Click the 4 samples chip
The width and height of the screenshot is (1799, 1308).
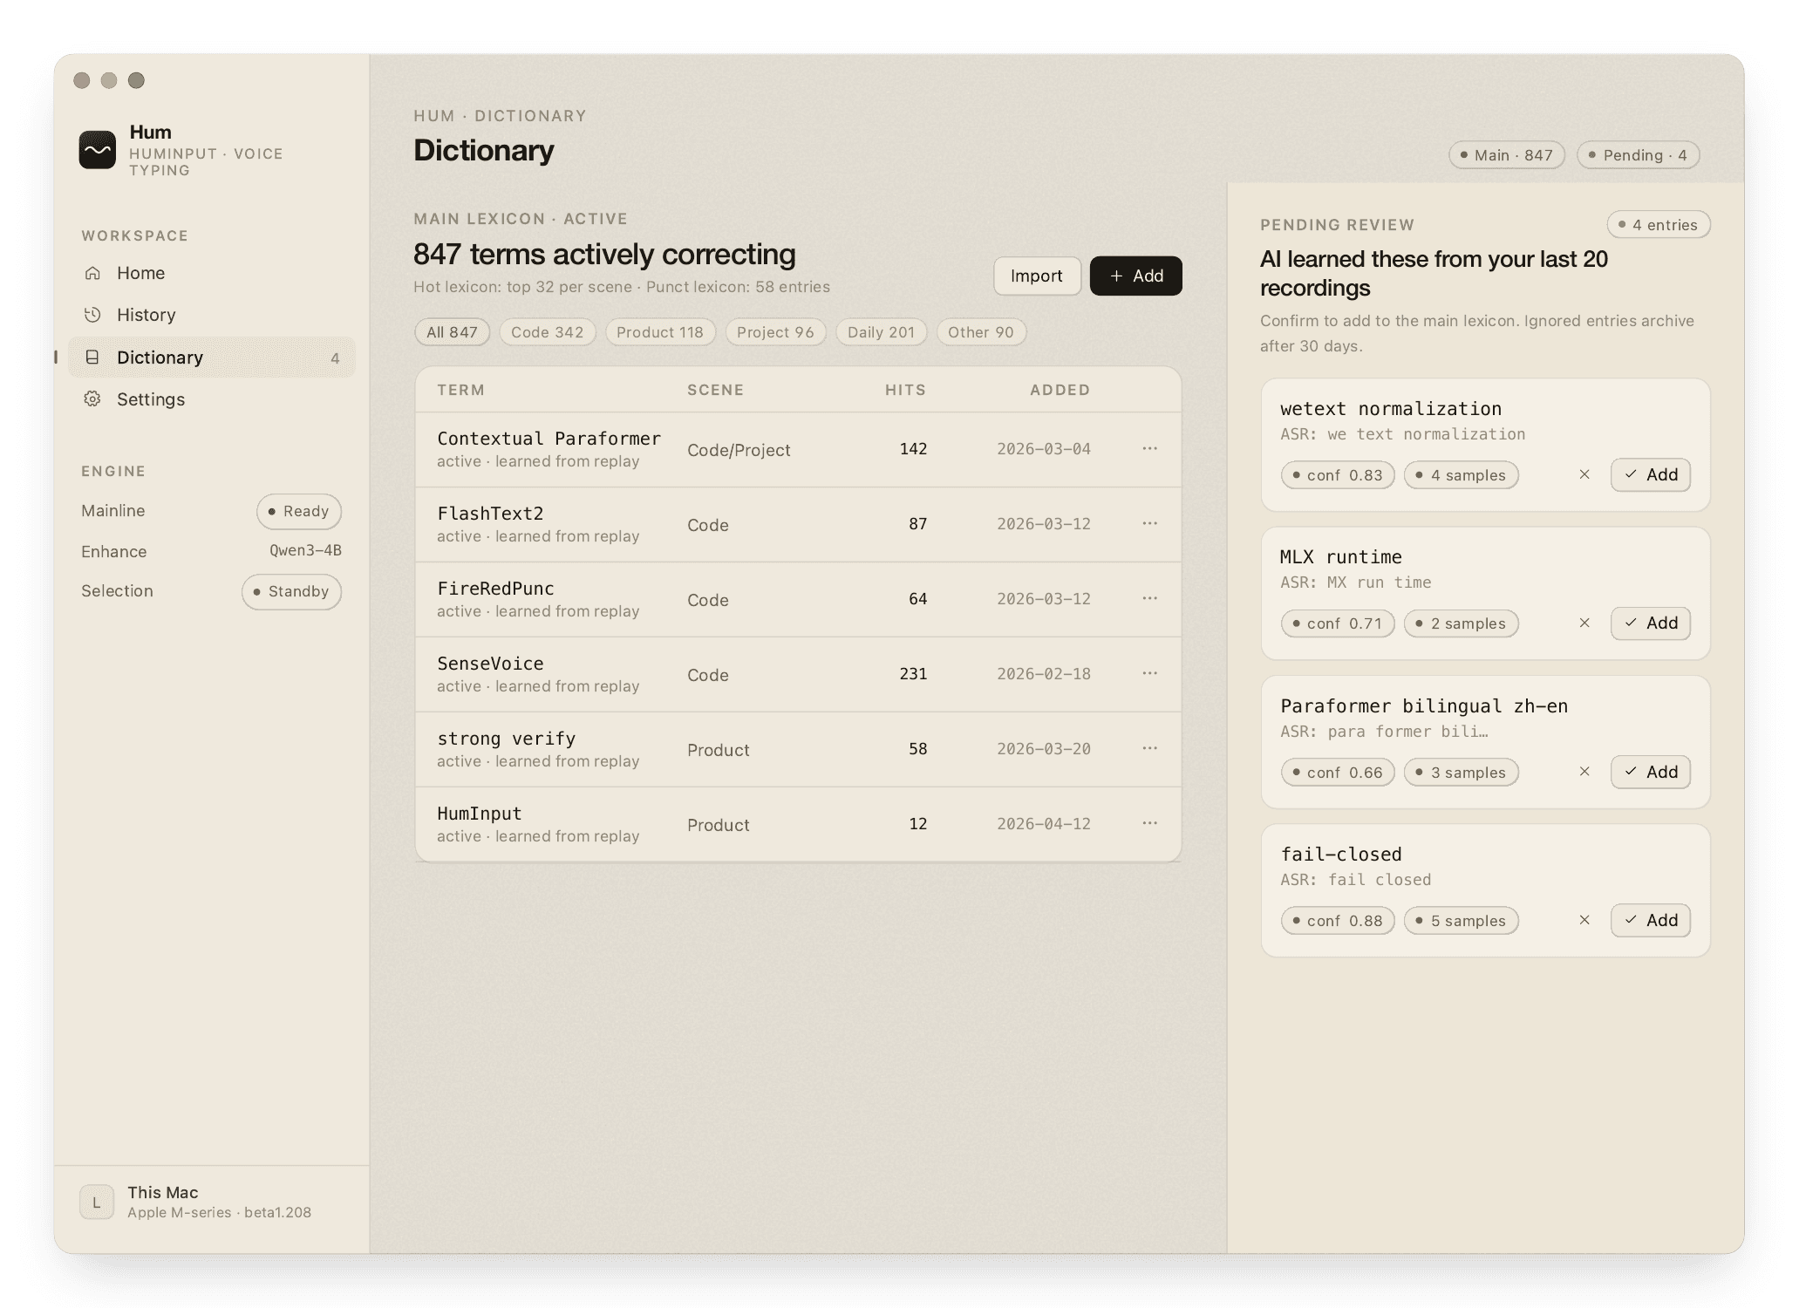tap(1462, 475)
